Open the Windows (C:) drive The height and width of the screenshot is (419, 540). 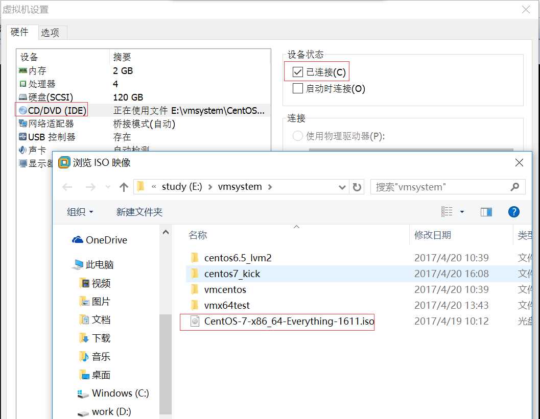pos(113,393)
